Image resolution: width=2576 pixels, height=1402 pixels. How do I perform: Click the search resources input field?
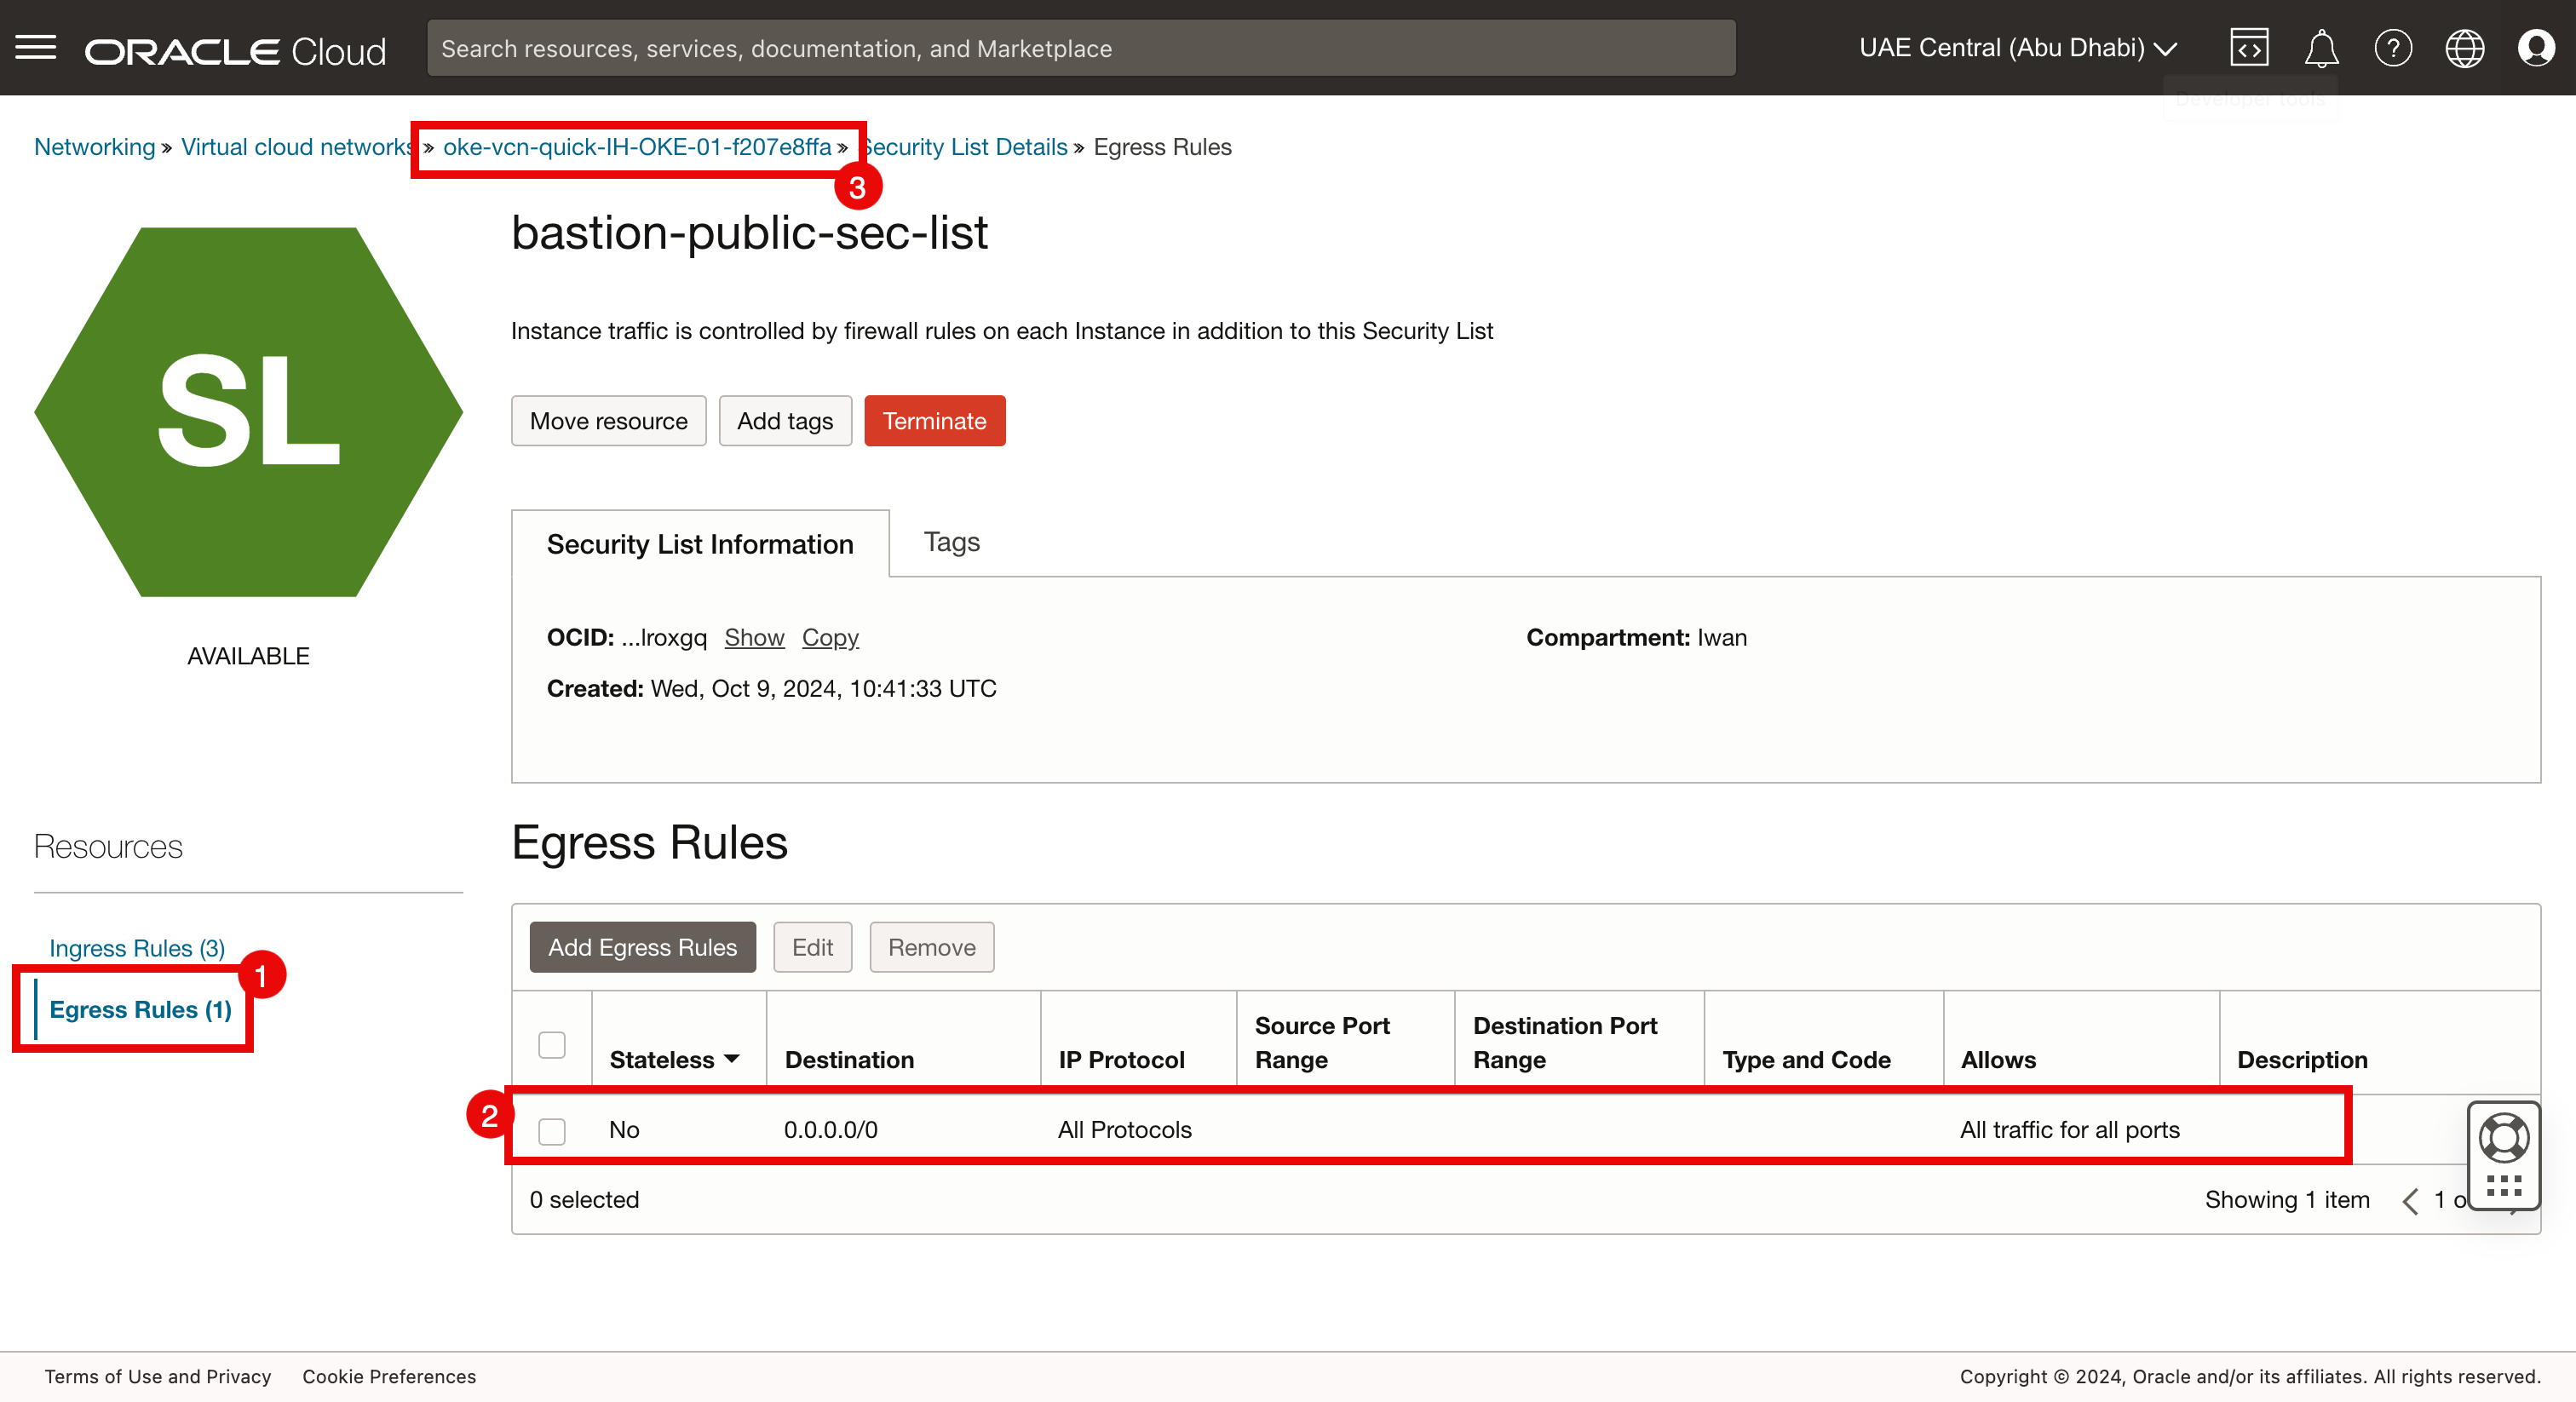tap(1080, 48)
